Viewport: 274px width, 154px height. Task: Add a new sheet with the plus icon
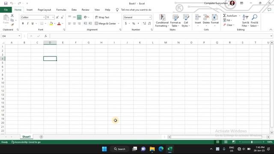[x=41, y=137]
